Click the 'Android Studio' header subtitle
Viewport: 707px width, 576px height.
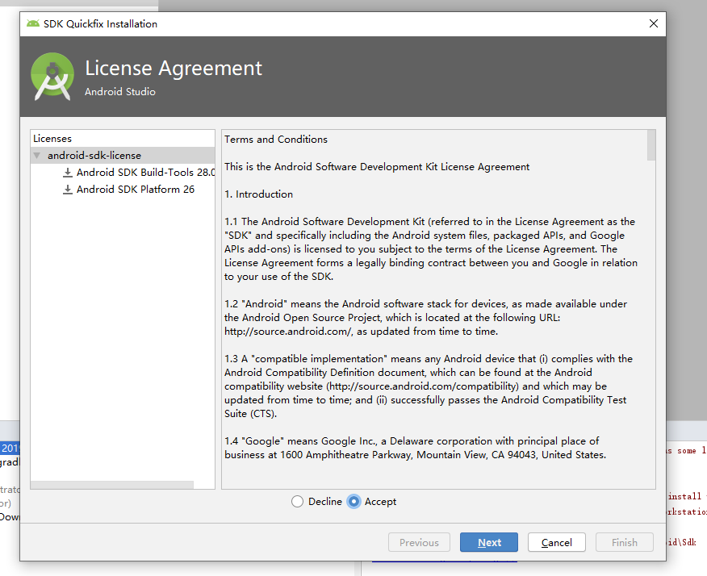[x=120, y=91]
